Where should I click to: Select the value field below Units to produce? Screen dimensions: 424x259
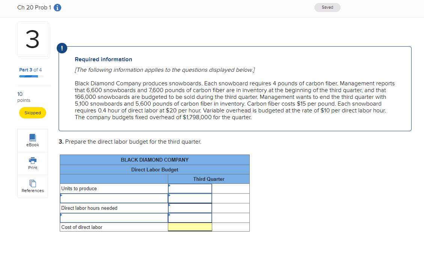pos(190,198)
